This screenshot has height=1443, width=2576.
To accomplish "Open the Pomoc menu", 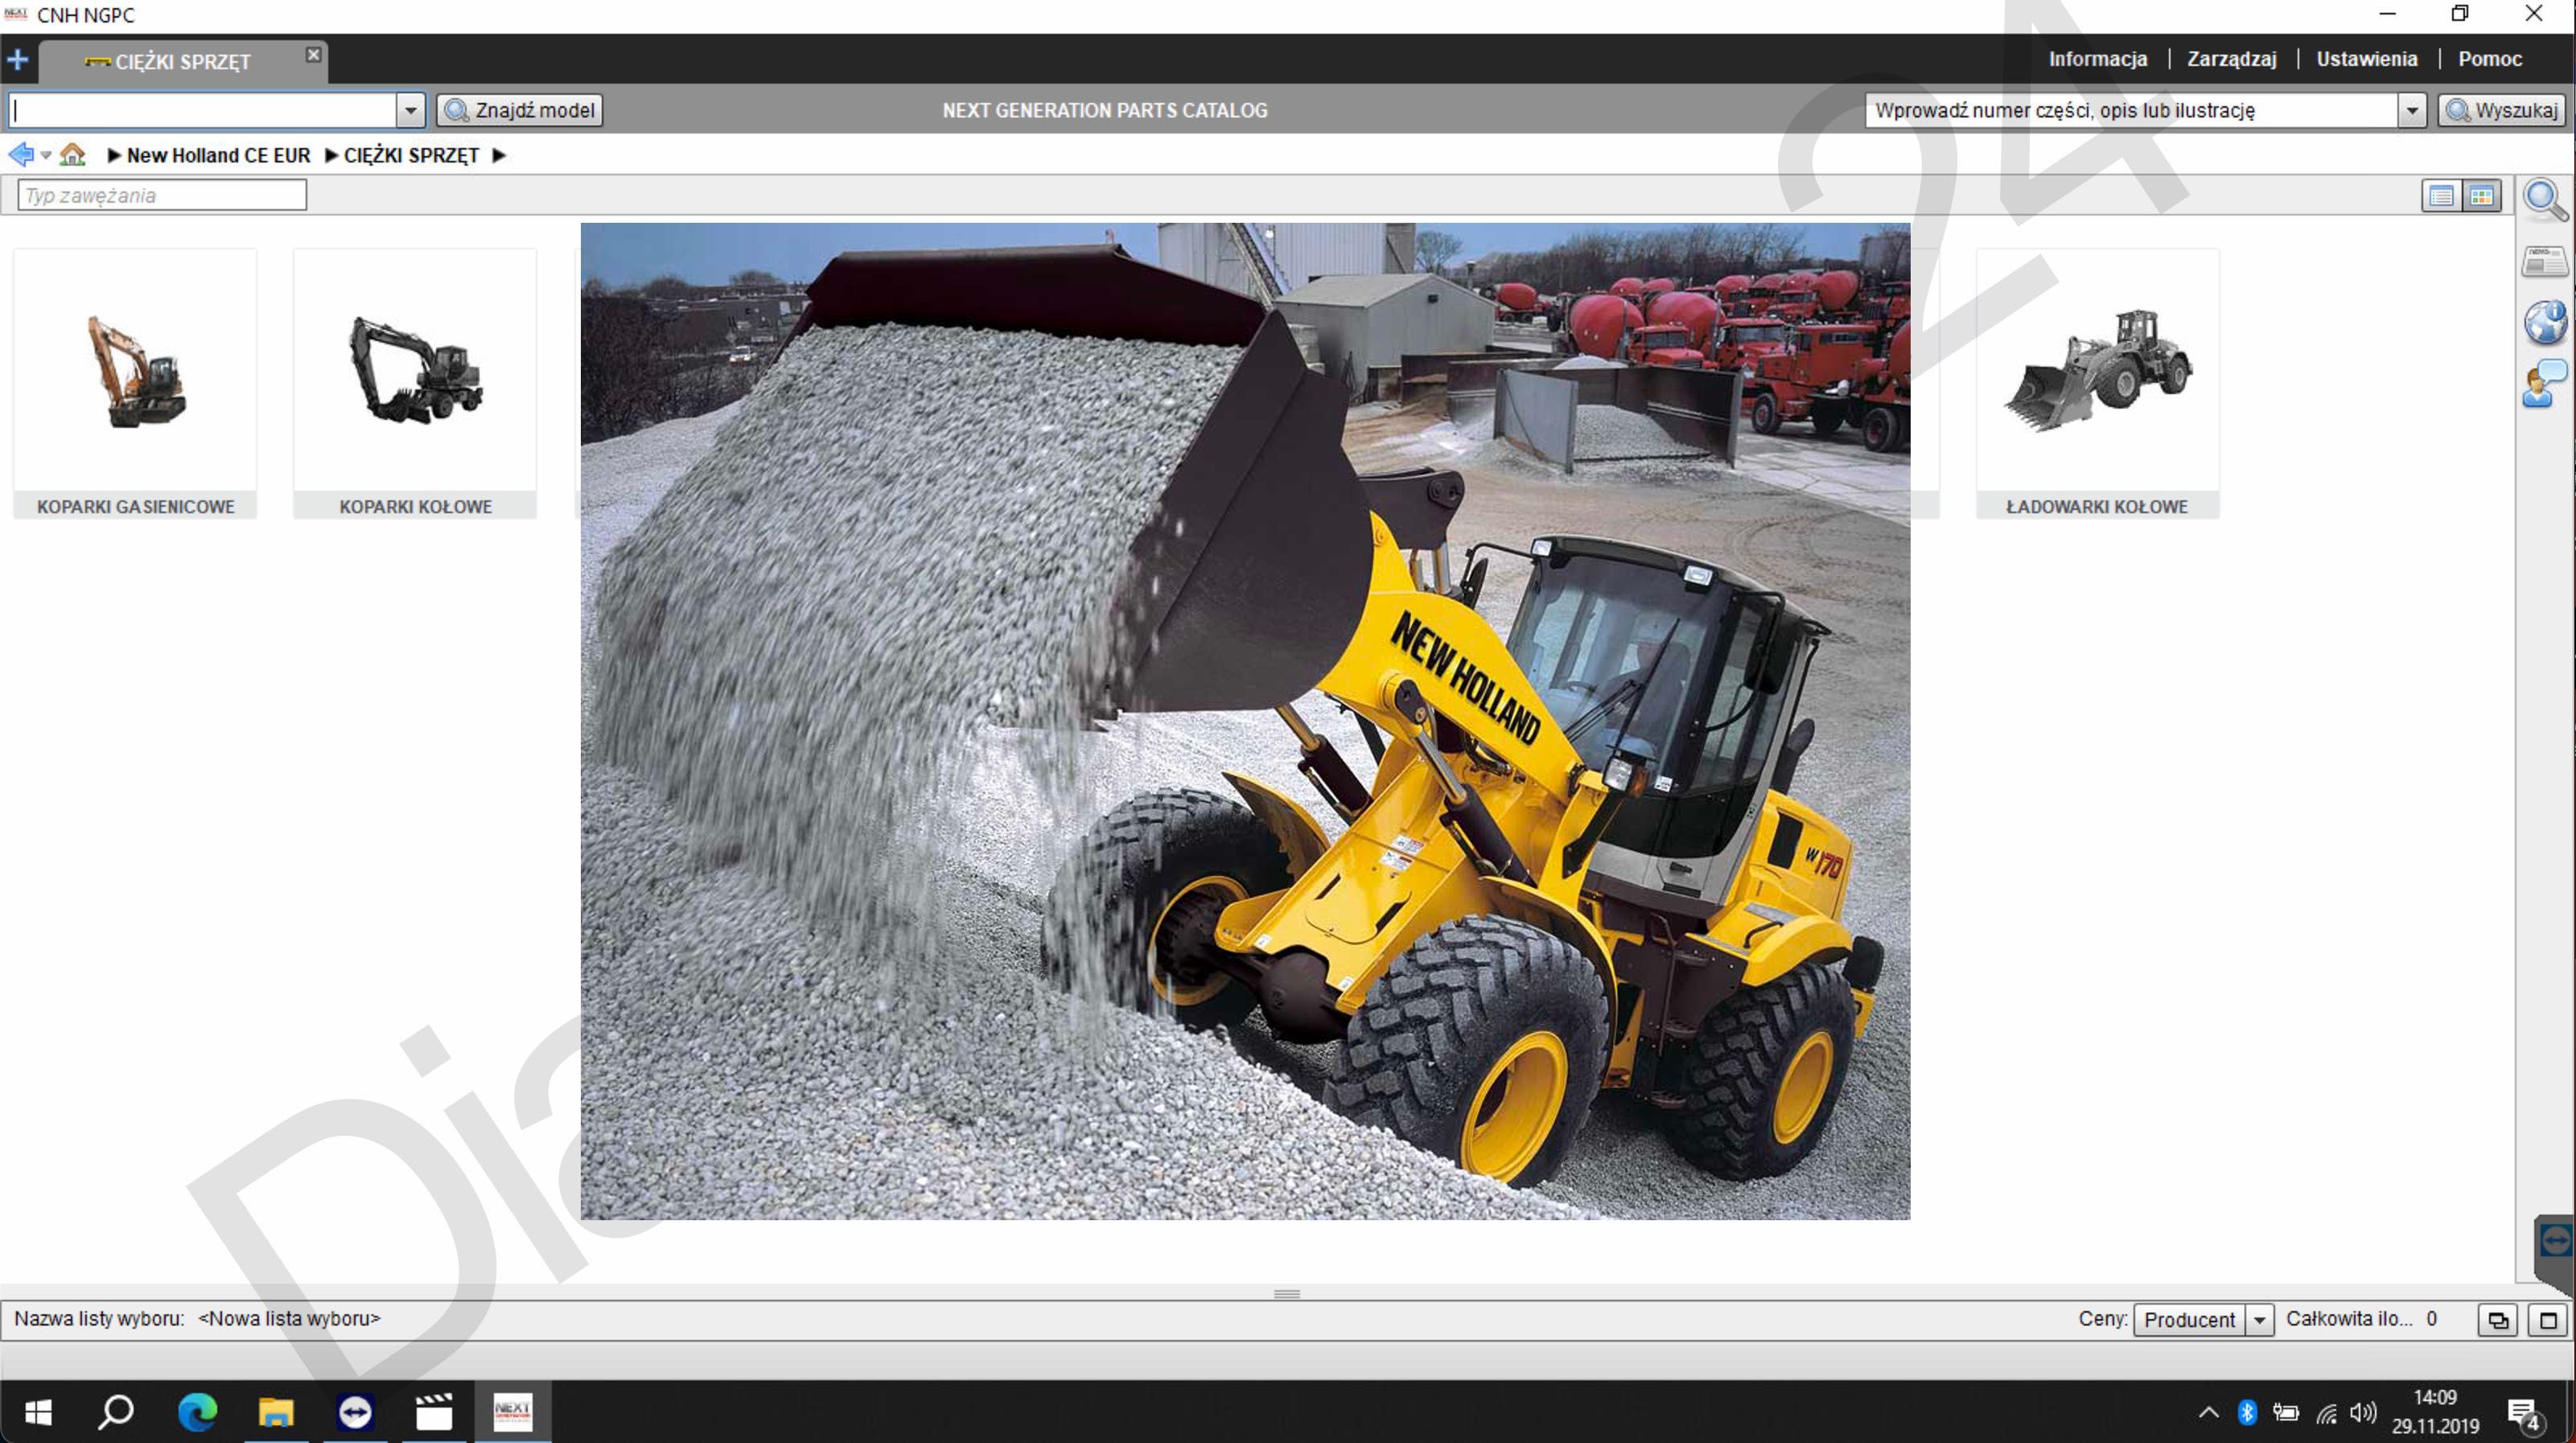I will click(x=2489, y=59).
